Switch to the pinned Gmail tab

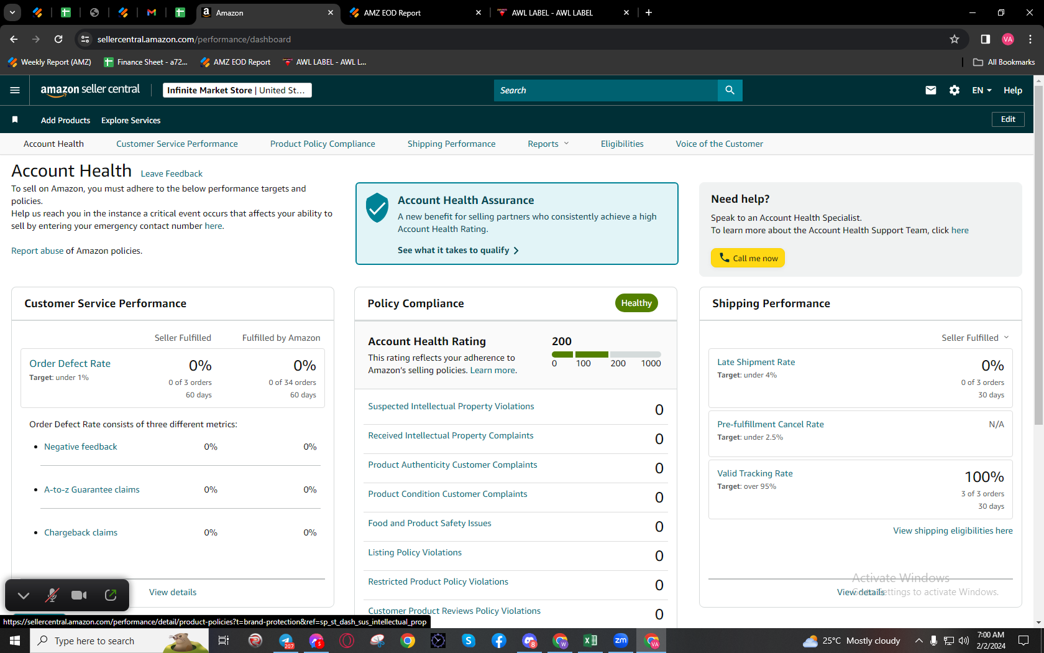click(x=152, y=12)
